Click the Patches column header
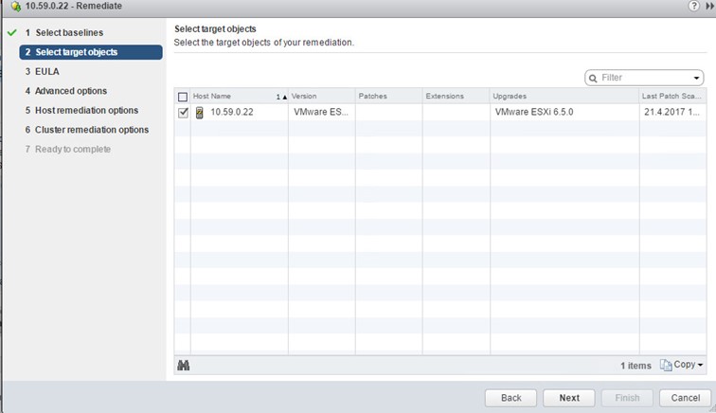 [388, 96]
